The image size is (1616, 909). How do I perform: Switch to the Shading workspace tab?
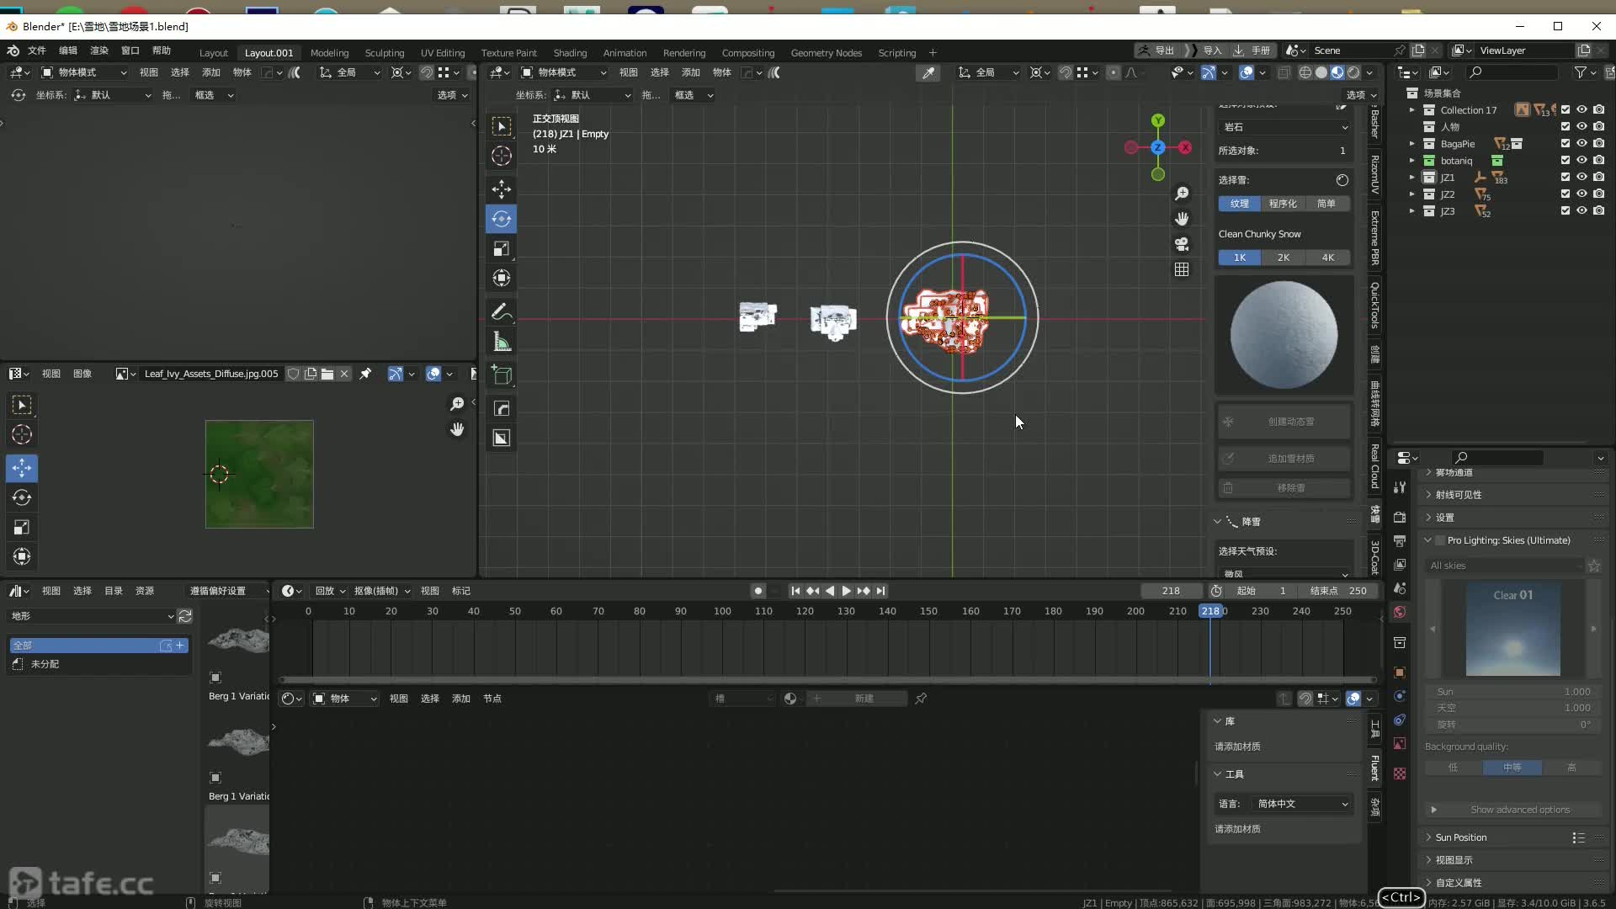(x=570, y=52)
